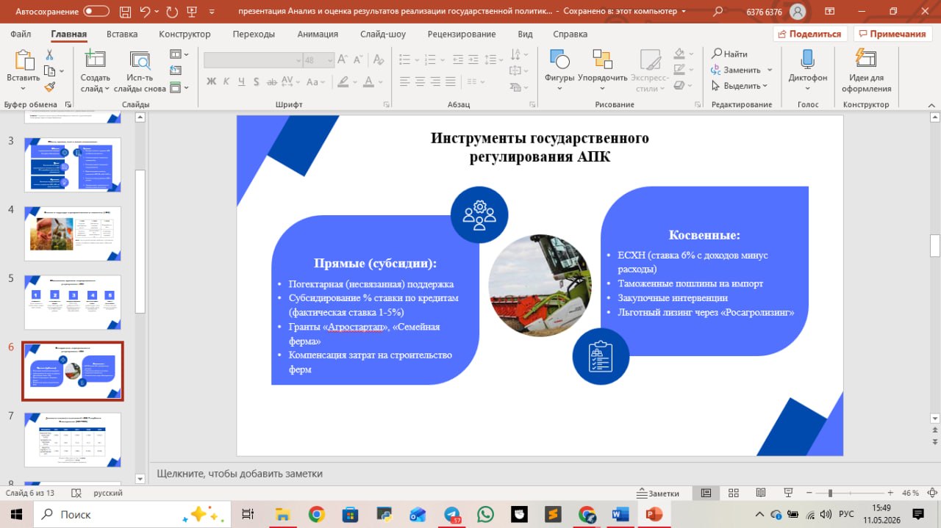Toggle Italic (К) formatting
The height and width of the screenshot is (528, 941).
(227, 82)
